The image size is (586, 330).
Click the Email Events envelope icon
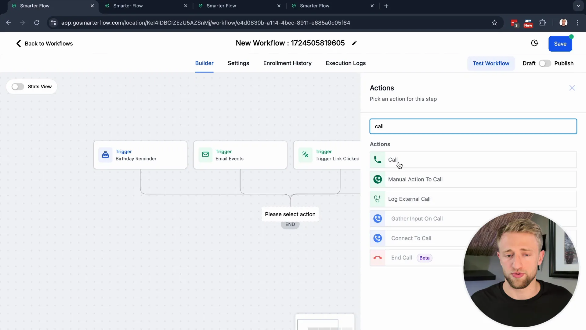click(x=205, y=155)
